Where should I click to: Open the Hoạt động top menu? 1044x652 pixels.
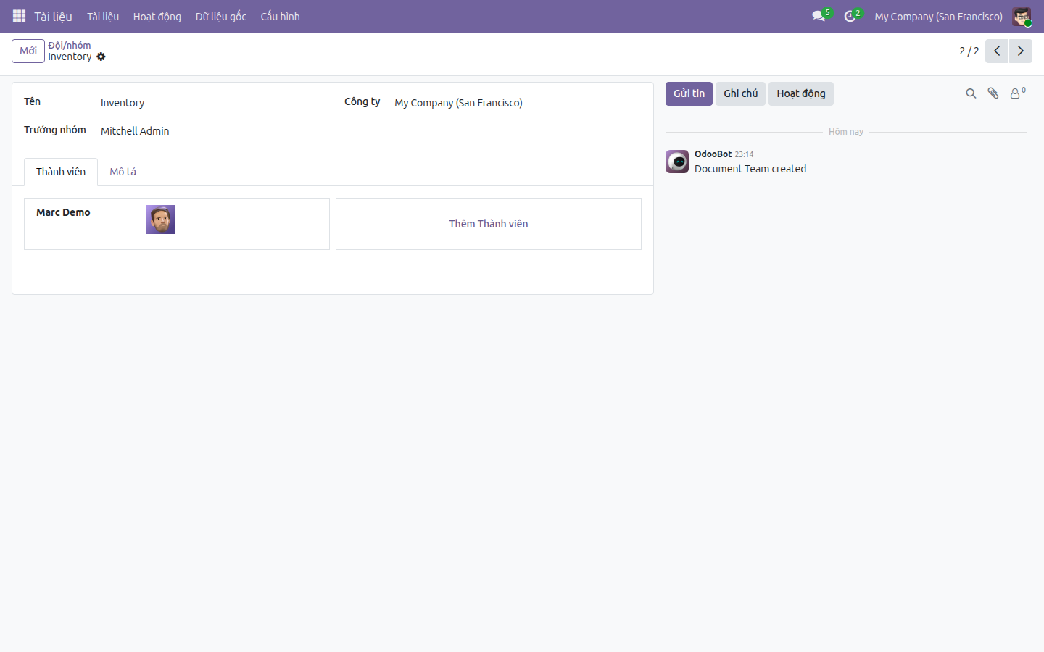pyautogui.click(x=157, y=16)
